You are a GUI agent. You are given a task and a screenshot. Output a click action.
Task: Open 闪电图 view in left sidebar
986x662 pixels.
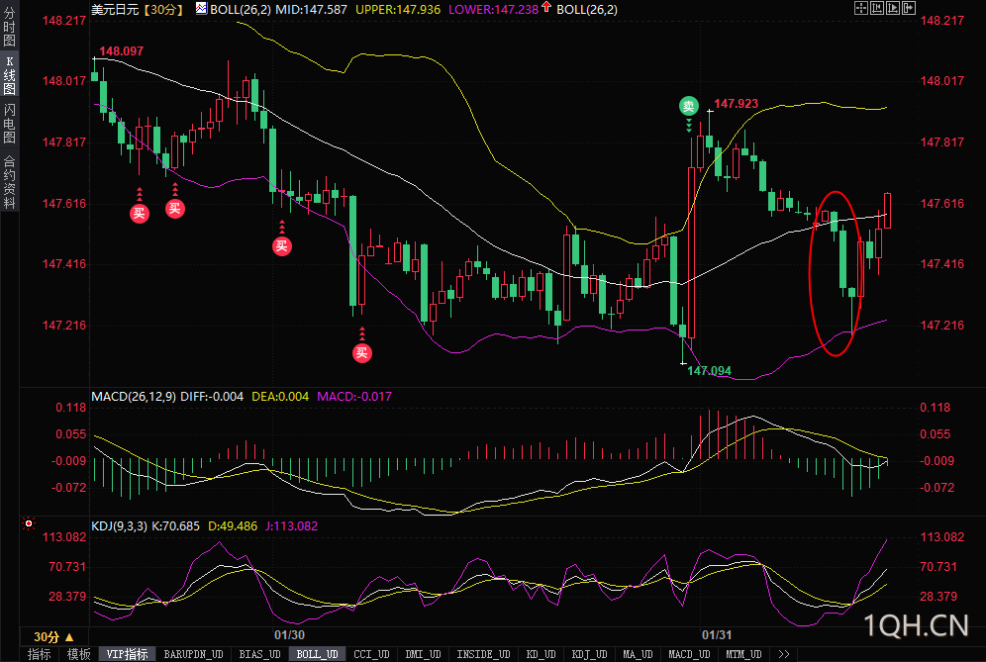(10, 124)
